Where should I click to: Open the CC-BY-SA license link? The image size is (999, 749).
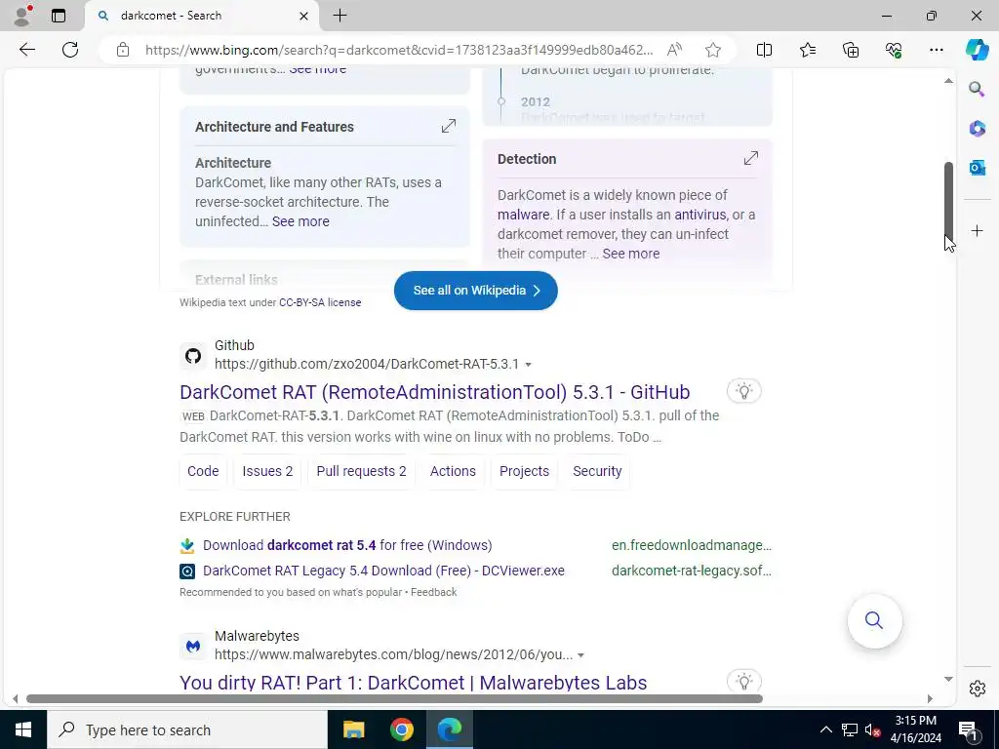pos(320,302)
